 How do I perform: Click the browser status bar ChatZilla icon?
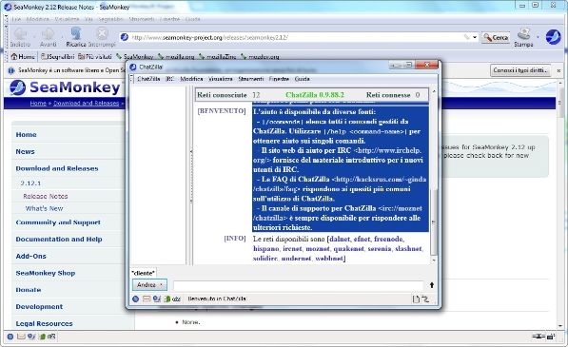pyautogui.click(x=51, y=337)
